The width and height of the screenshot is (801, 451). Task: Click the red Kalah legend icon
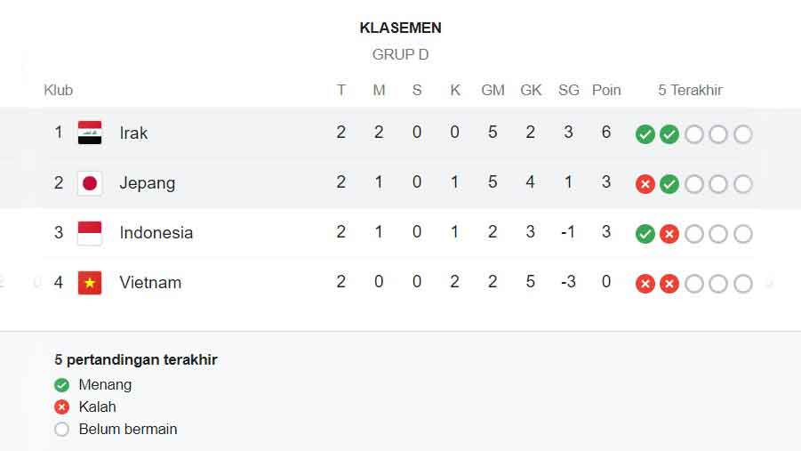click(61, 407)
